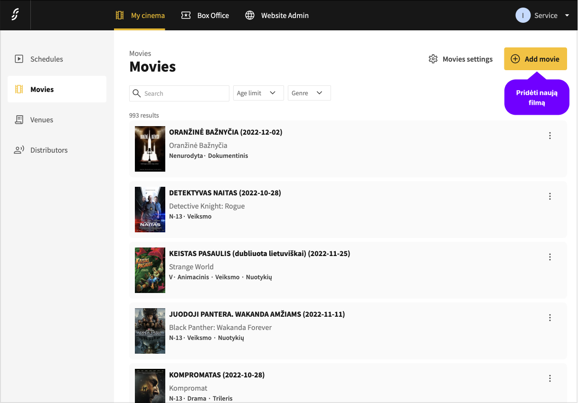Open KEISTAS PASAULIS movie title
The height and width of the screenshot is (403, 578).
(x=259, y=254)
